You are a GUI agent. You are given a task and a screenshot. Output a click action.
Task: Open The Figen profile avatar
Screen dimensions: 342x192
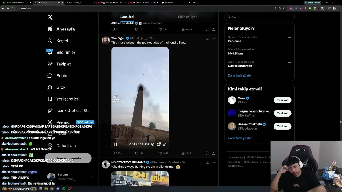click(106, 41)
